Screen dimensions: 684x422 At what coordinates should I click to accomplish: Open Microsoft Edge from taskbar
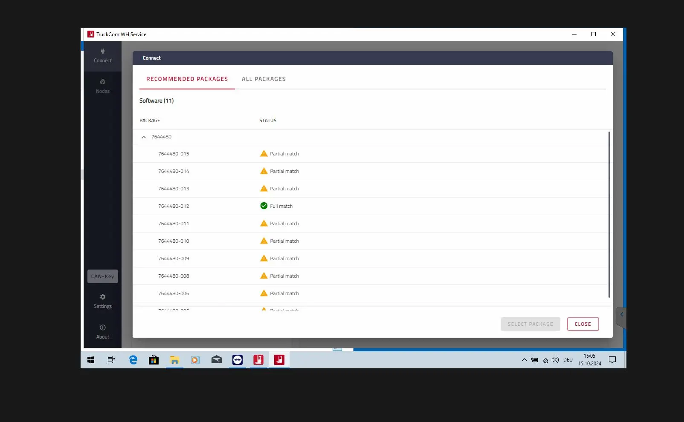pyautogui.click(x=133, y=360)
